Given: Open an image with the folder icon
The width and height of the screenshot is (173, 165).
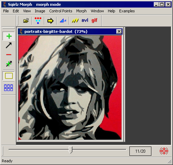Looking at the screenshot, I should click(x=26, y=21).
